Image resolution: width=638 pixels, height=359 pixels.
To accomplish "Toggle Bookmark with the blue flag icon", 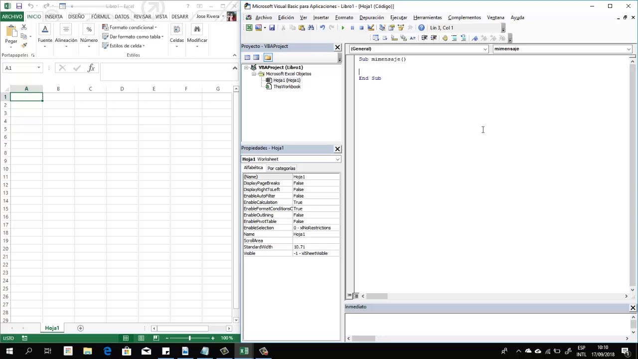I will pos(474,38).
